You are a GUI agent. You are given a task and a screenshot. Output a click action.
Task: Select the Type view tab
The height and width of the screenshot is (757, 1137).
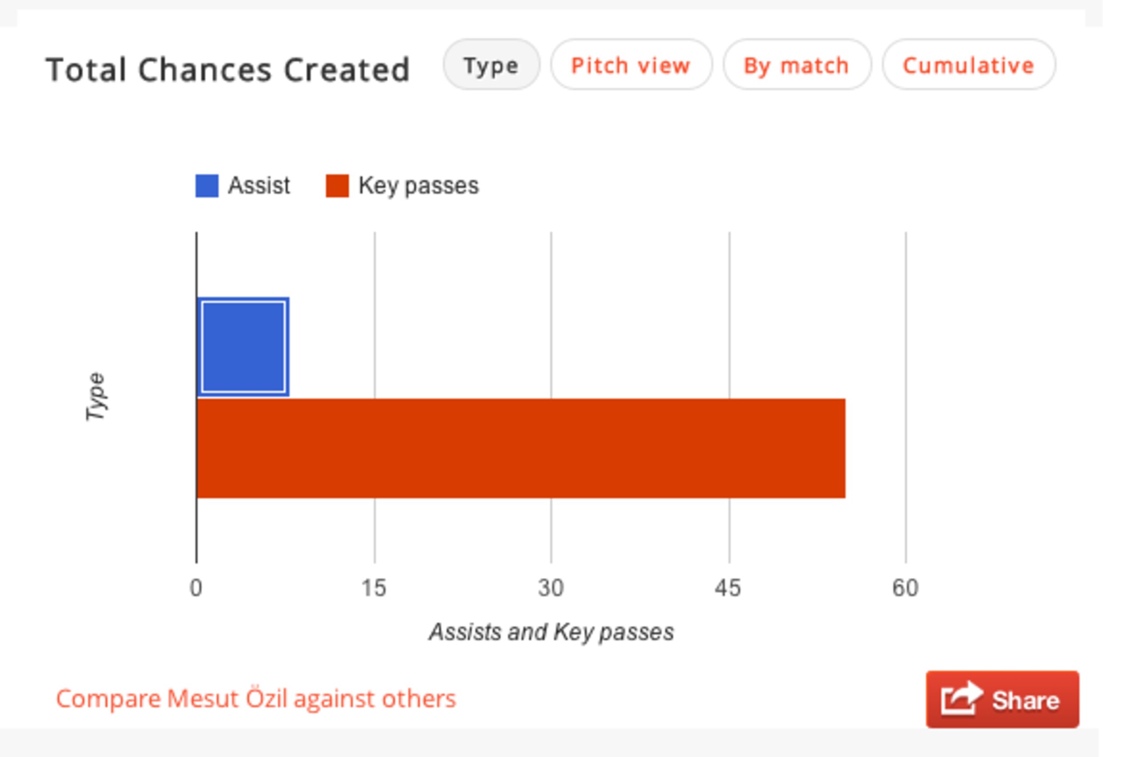click(x=491, y=65)
